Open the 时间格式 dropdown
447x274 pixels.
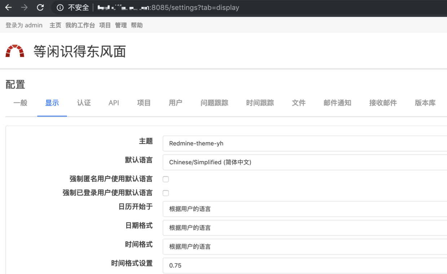coord(305,247)
